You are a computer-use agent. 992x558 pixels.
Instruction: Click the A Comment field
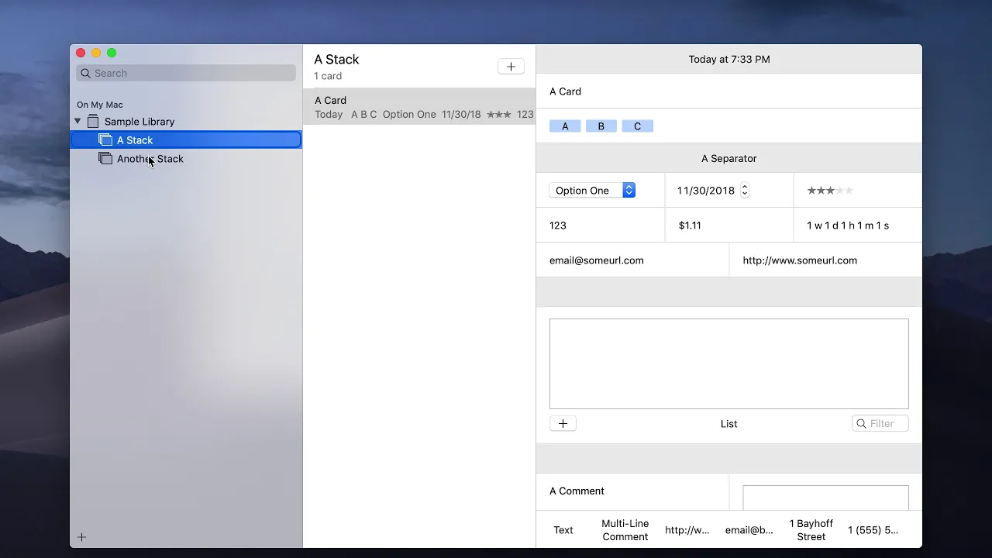[x=632, y=491]
